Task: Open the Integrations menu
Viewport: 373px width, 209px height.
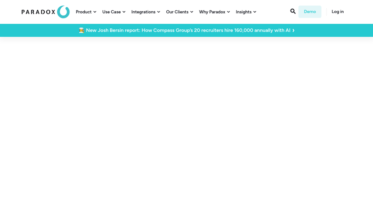Action: point(146,12)
